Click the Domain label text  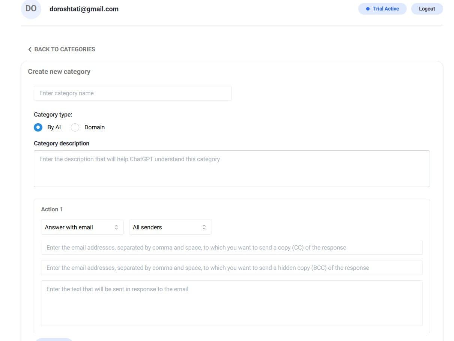(x=95, y=127)
